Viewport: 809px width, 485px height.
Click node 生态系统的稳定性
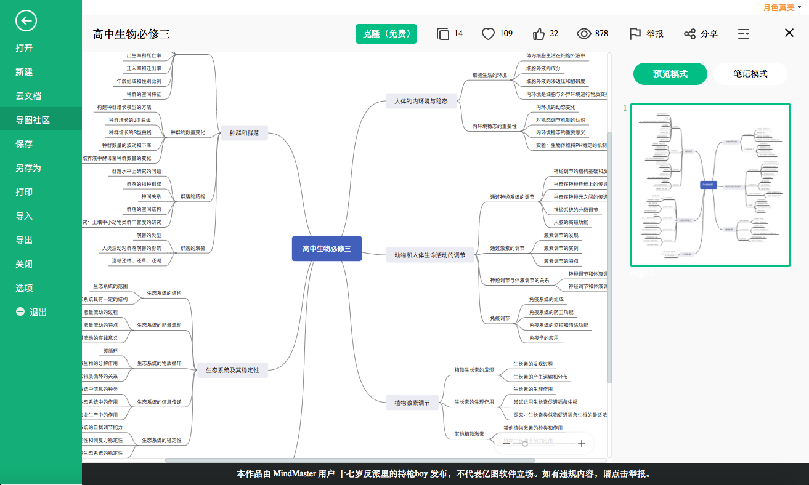point(161,440)
